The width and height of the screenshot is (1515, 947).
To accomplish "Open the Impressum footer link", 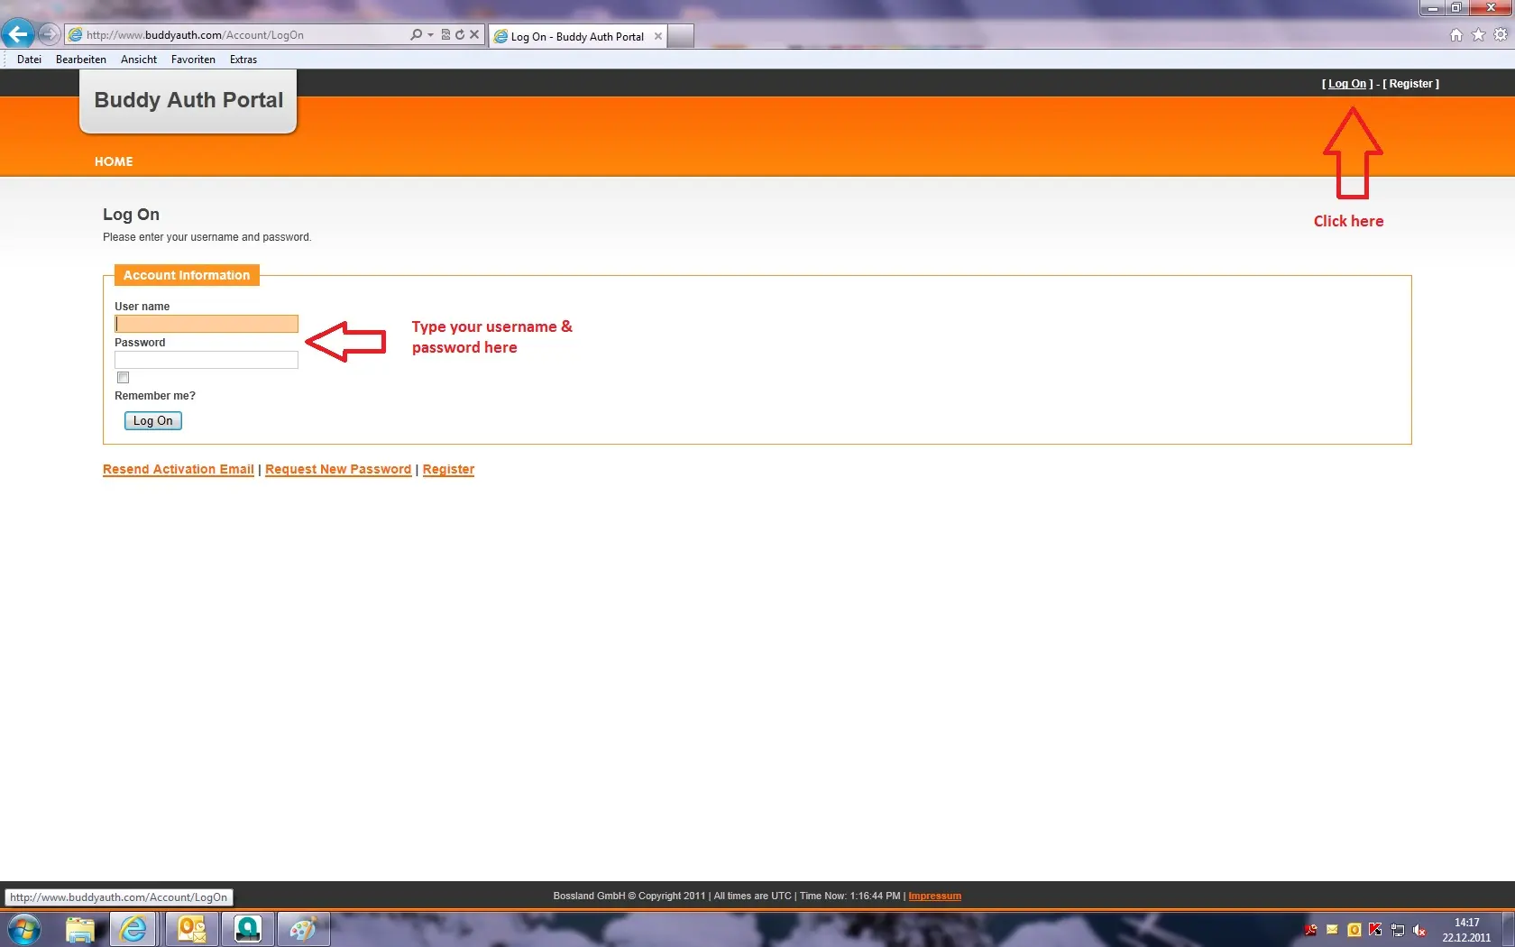I will pos(934,896).
